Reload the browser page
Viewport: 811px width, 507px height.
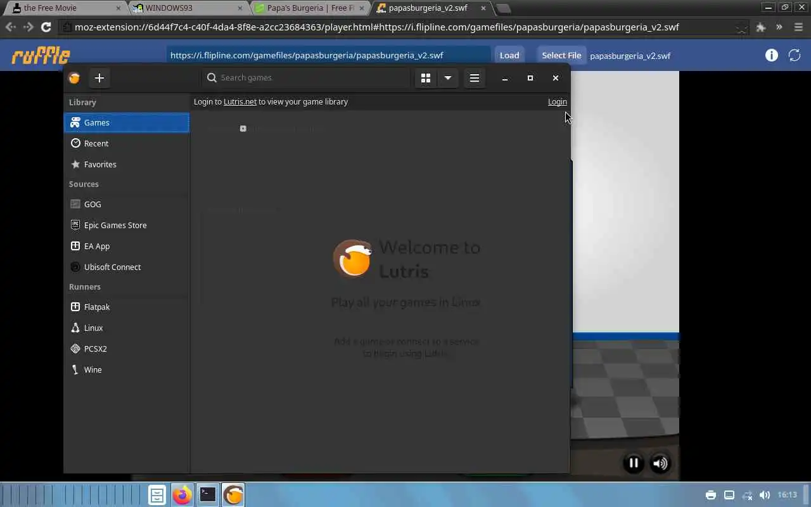point(46,27)
